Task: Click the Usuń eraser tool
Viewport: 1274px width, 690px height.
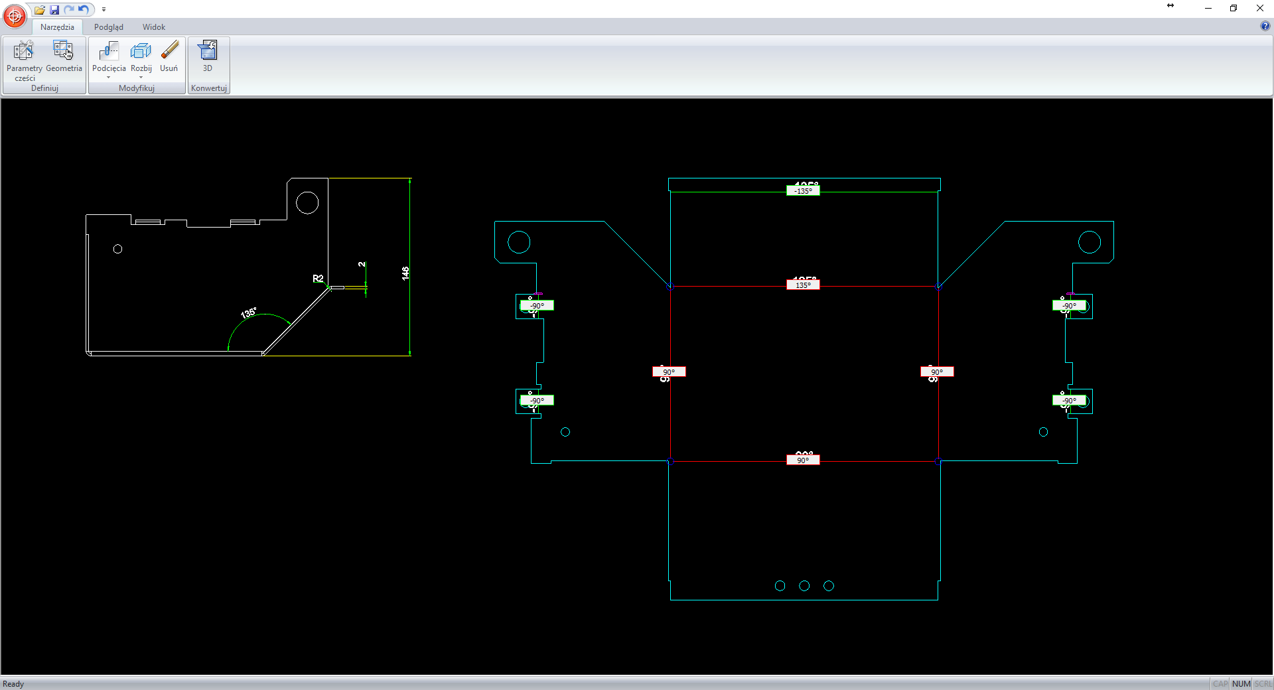Action: click(x=169, y=56)
